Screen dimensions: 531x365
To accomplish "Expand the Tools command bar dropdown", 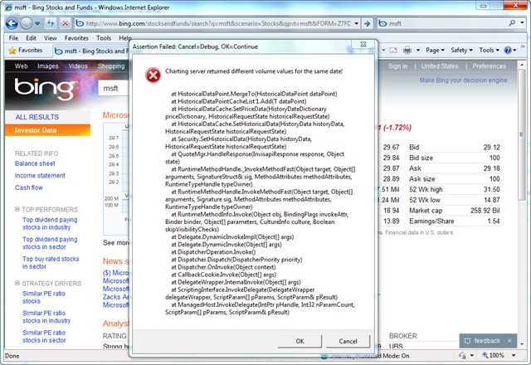I will [x=491, y=51].
